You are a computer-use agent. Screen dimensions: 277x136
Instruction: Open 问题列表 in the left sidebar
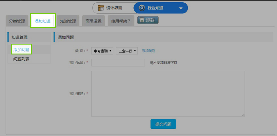pyautogui.click(x=21, y=59)
